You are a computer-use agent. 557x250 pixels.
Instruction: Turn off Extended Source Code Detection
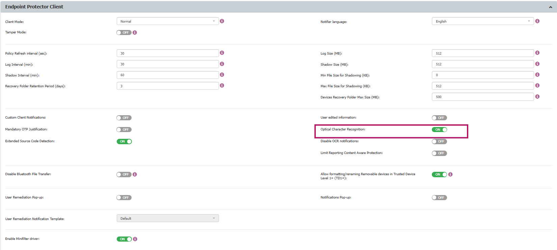point(124,142)
